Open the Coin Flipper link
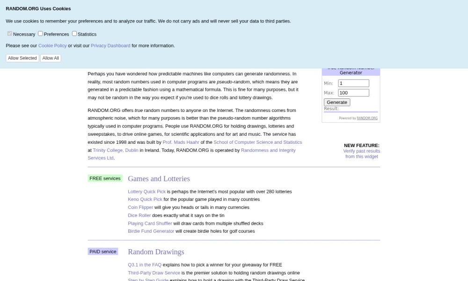The image size is (468, 281). coord(140,207)
